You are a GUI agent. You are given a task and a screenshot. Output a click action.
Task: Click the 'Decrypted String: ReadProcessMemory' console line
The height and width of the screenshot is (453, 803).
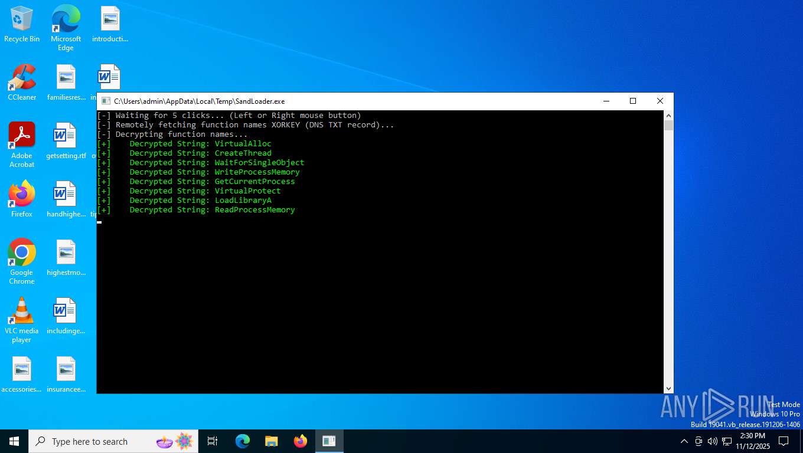(x=196, y=210)
